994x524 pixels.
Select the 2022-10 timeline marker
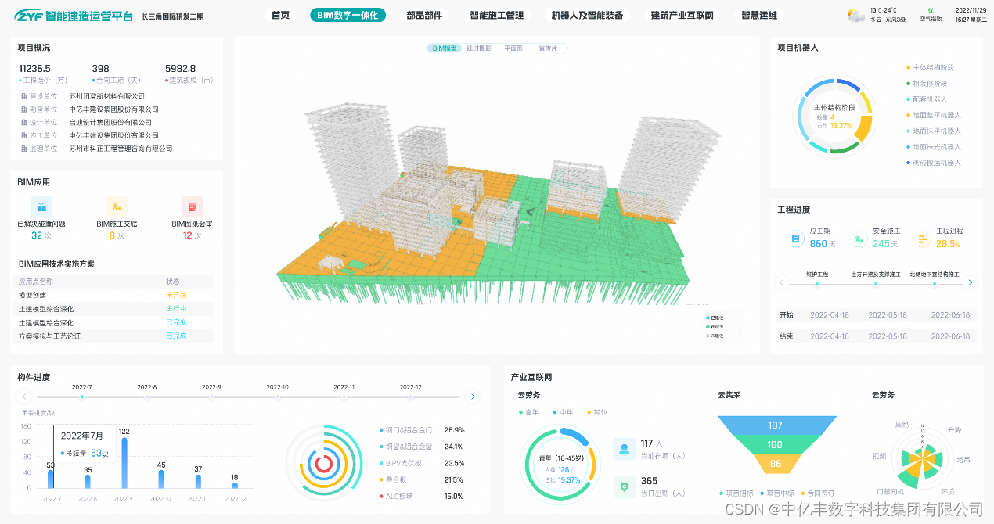click(277, 397)
